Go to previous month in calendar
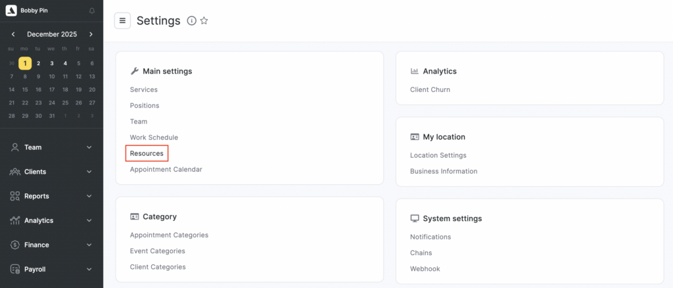 click(x=13, y=34)
